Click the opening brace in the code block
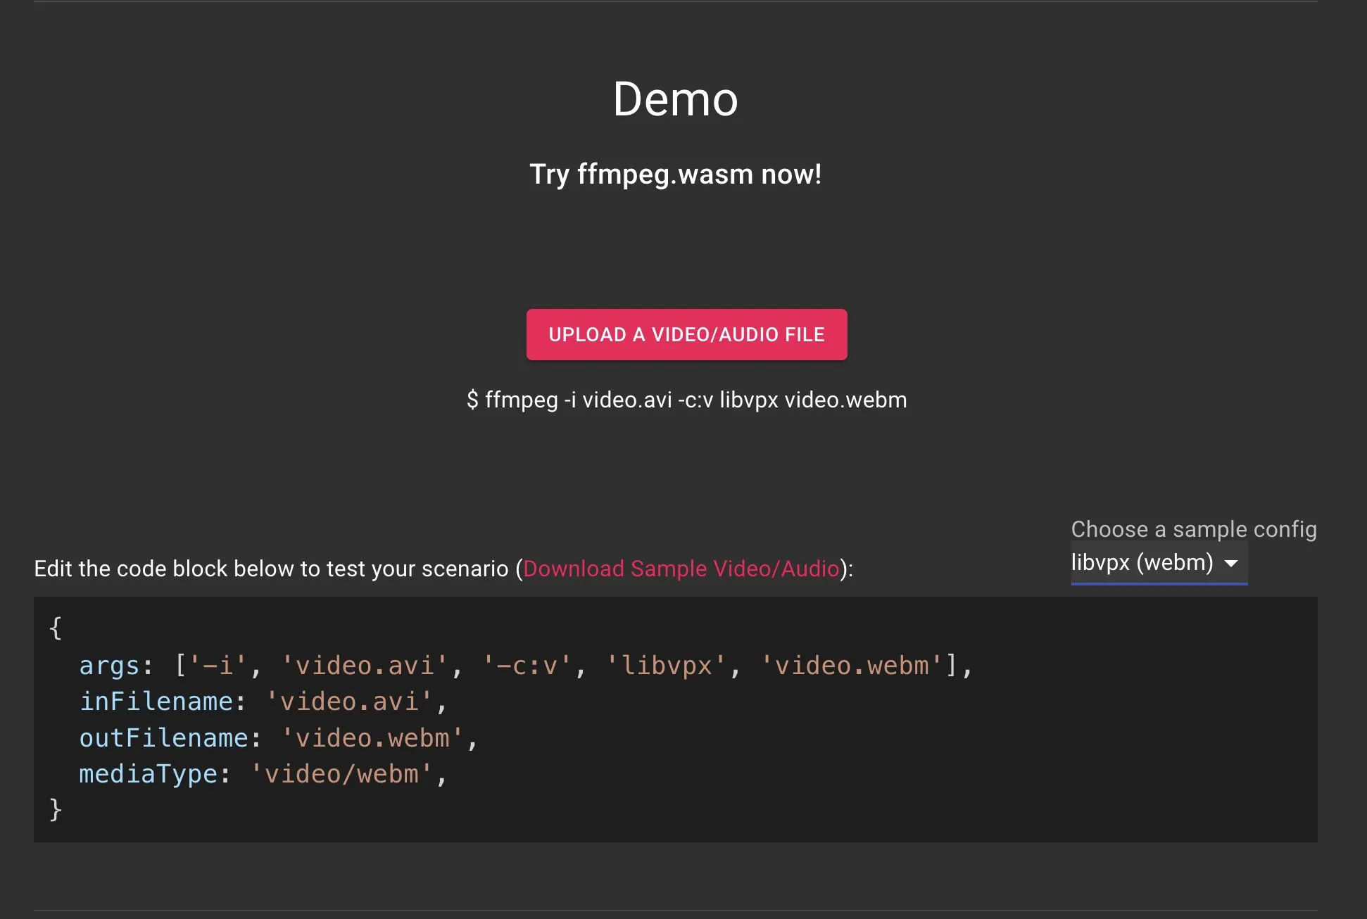Screen dimensions: 1367x919 55,628
